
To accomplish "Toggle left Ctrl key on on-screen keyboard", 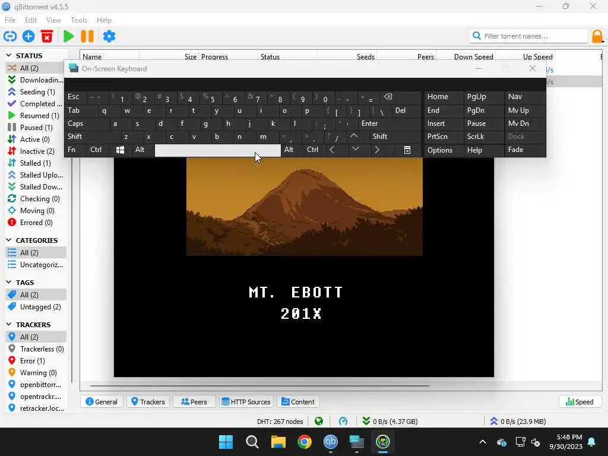I will (97, 150).
